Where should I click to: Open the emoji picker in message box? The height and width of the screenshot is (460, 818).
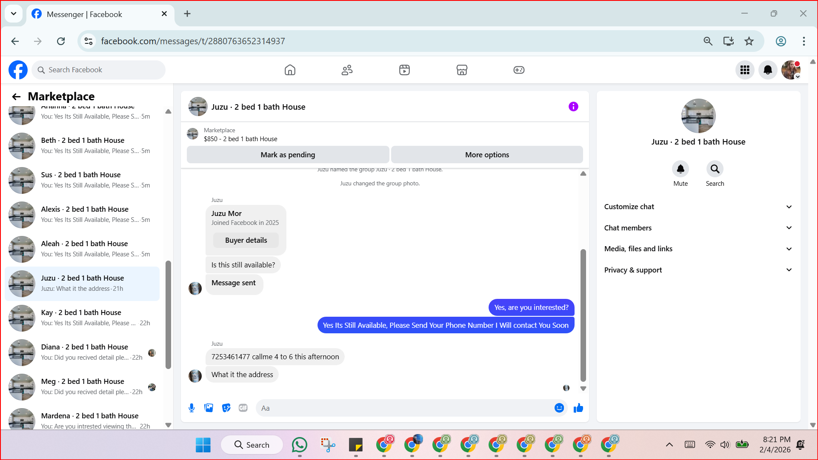pos(559,408)
